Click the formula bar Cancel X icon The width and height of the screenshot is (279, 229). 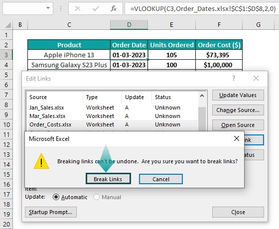78,8
